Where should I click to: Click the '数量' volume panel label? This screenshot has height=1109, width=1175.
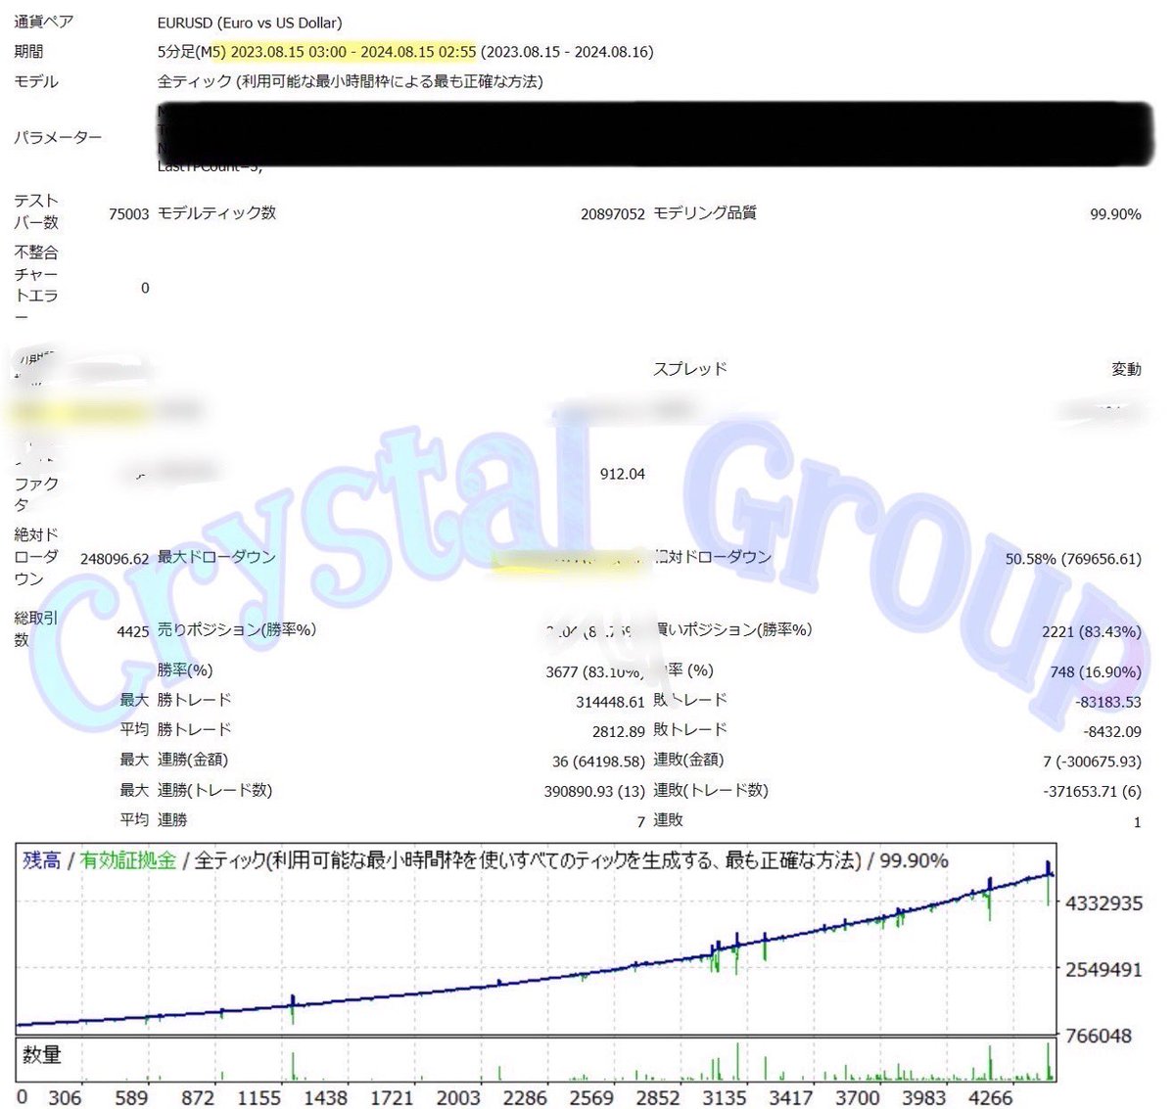pos(42,1054)
